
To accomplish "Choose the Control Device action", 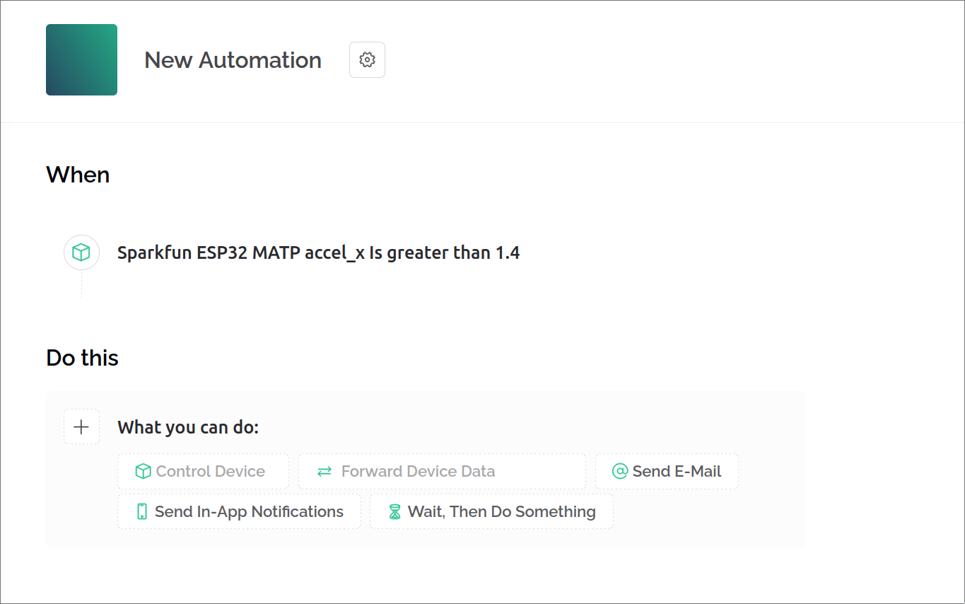I will point(203,471).
